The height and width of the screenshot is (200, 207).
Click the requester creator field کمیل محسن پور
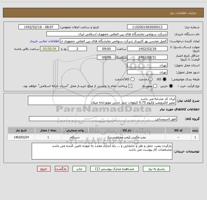coord(114,41)
